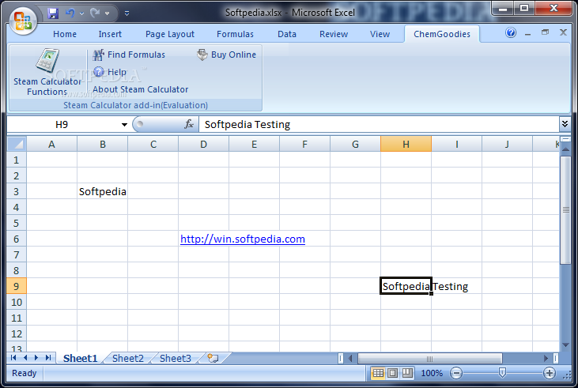Click the Undo arrow icon

70,13
